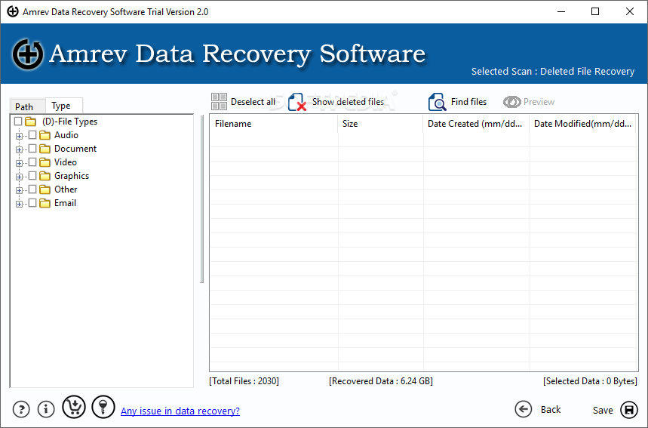
Task: Click the Find files magnifier icon
Action: [438, 102]
